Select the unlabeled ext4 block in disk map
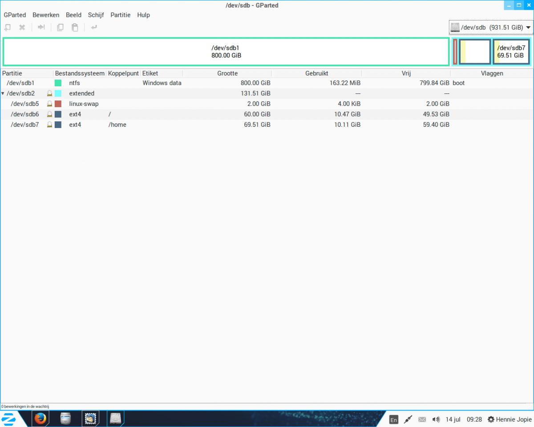534x427 pixels. [x=475, y=52]
